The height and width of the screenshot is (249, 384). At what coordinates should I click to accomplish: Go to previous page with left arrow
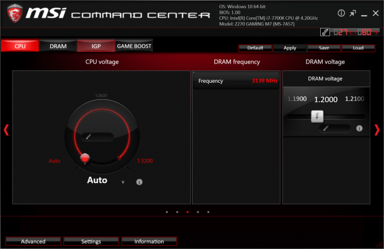click(6, 130)
